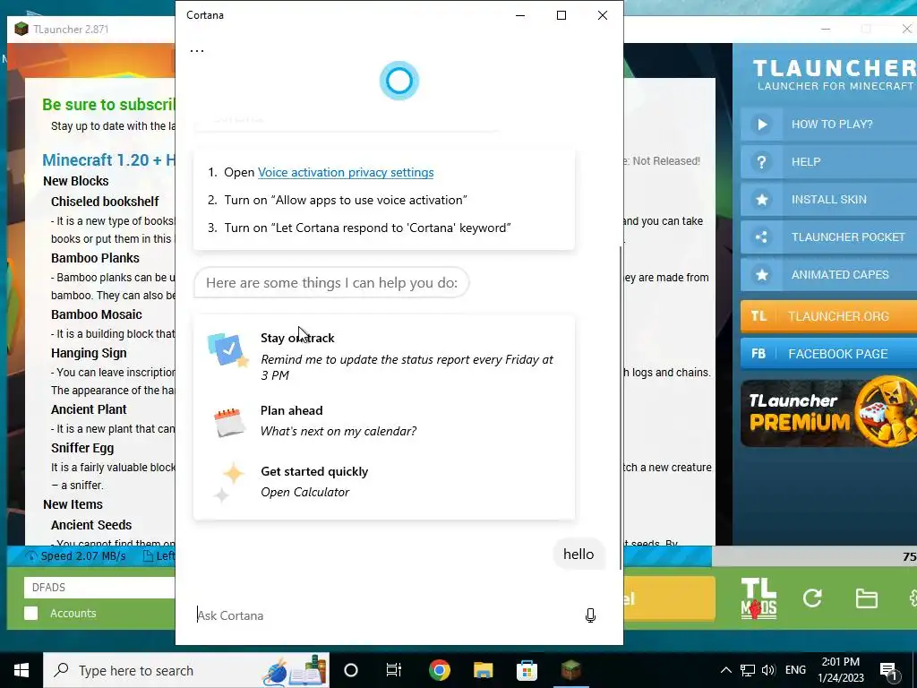917x688 pixels.
Task: Open Voice activation privacy settings link
Action: point(346,172)
